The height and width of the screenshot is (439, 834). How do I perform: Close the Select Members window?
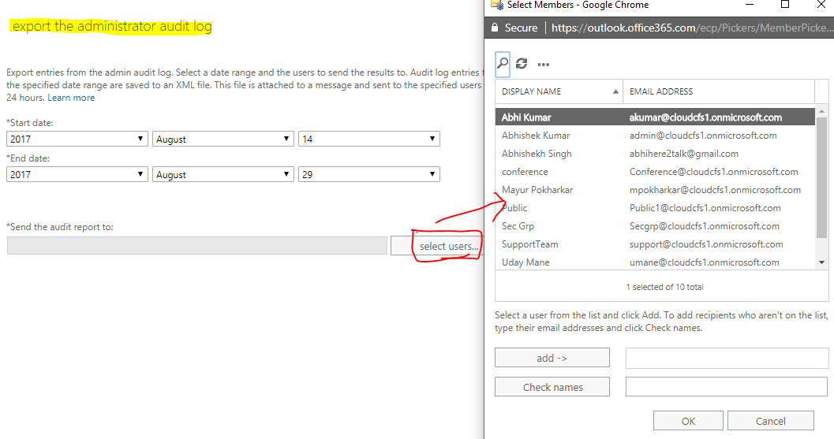pos(821,5)
